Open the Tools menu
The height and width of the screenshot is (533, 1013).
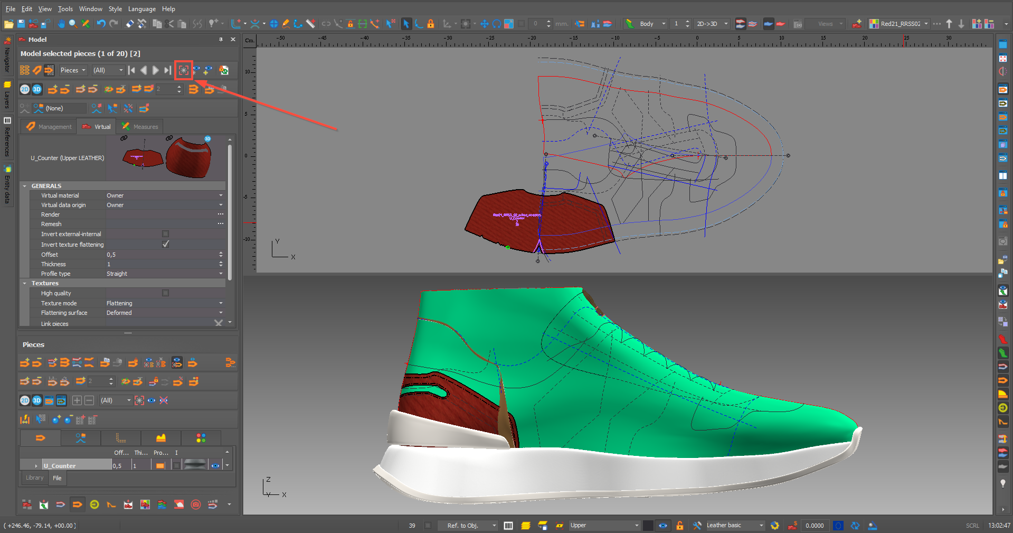(65, 9)
